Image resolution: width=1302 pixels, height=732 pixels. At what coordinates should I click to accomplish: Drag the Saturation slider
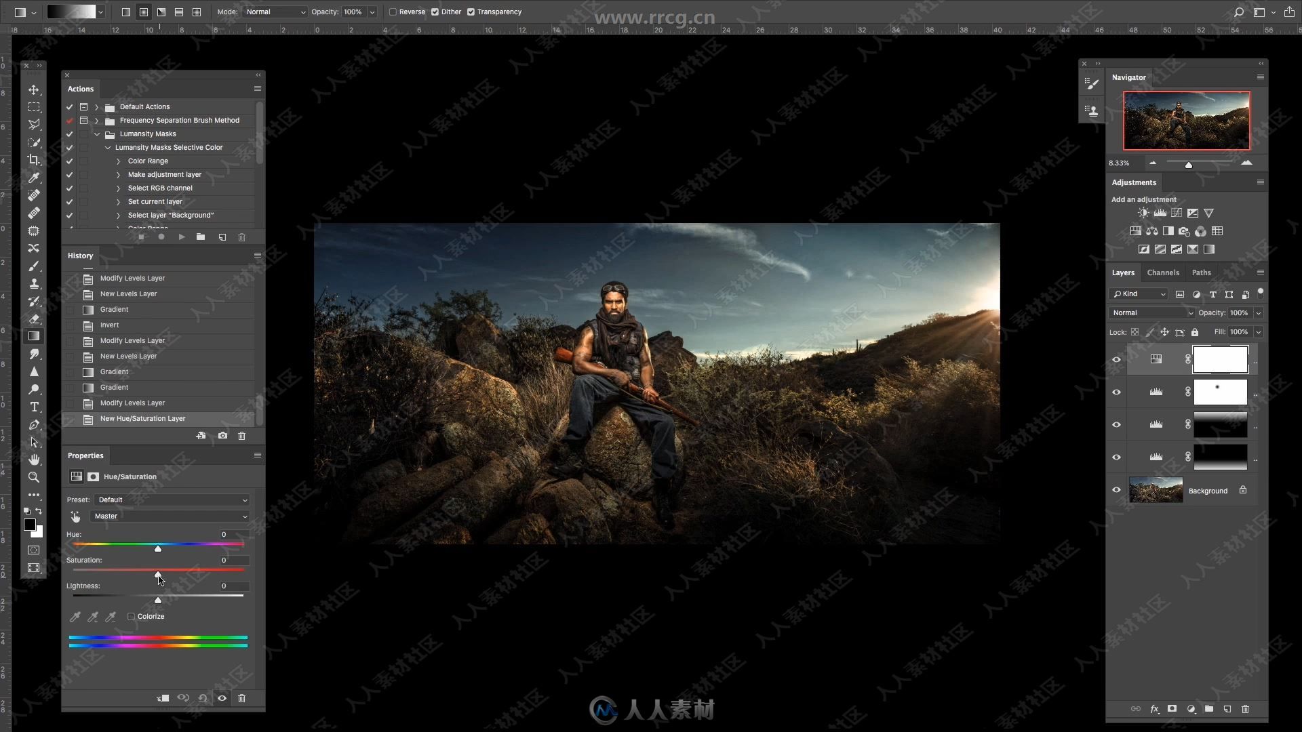157,573
